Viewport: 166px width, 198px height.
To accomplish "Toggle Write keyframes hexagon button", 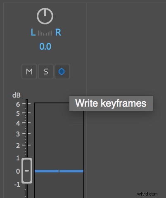I will pyautogui.click(x=62, y=72).
